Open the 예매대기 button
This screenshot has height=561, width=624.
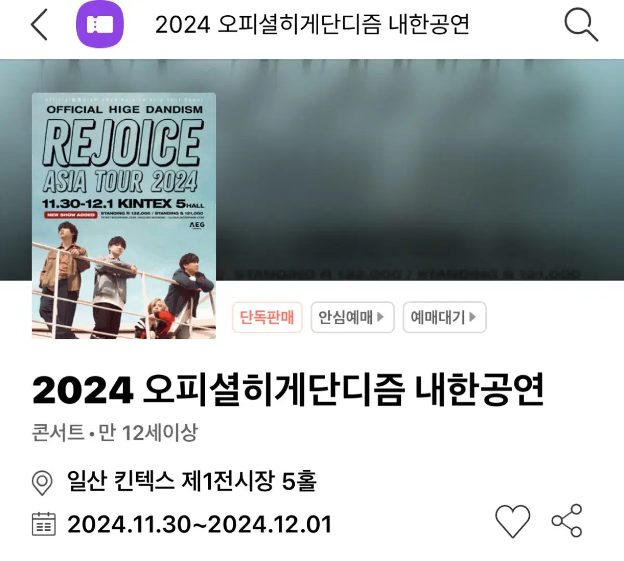[x=445, y=317]
